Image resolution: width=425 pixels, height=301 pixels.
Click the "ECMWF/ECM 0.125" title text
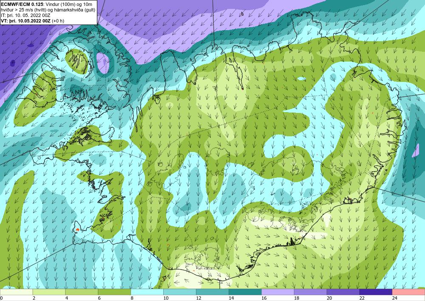pyautogui.click(x=21, y=3)
